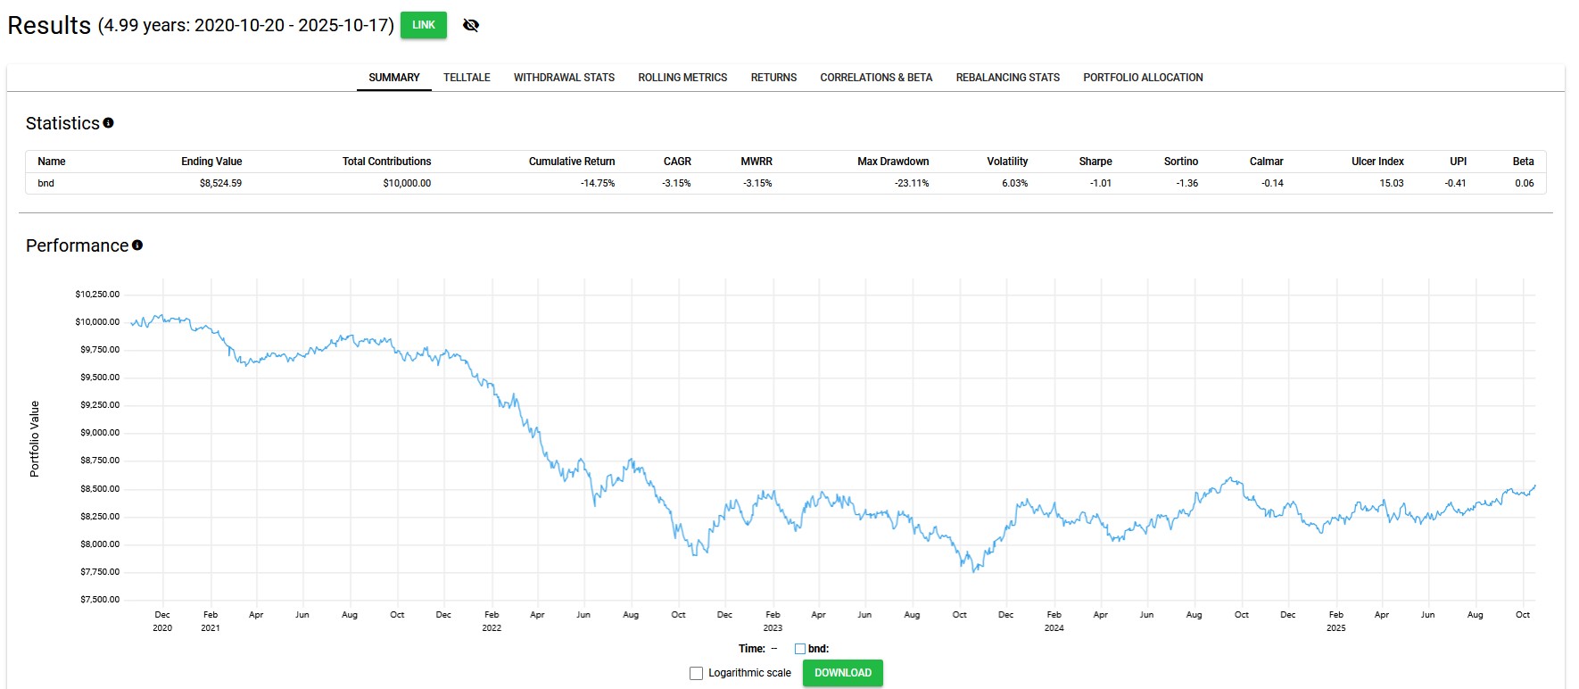Open the WITHDRAWAL STATS tab
The image size is (1579, 689).
tap(564, 78)
